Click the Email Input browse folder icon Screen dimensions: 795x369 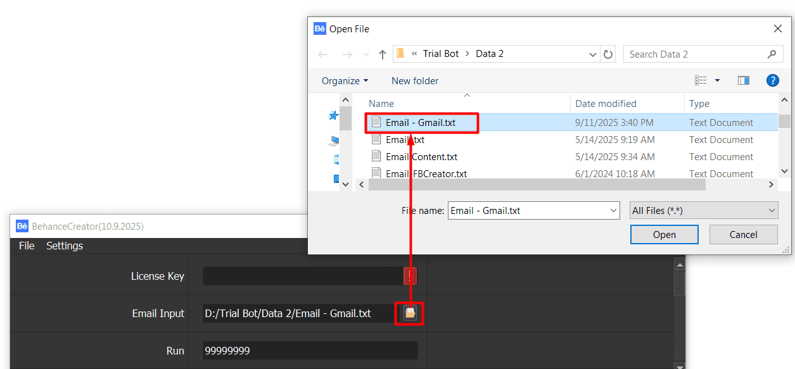[x=410, y=313]
